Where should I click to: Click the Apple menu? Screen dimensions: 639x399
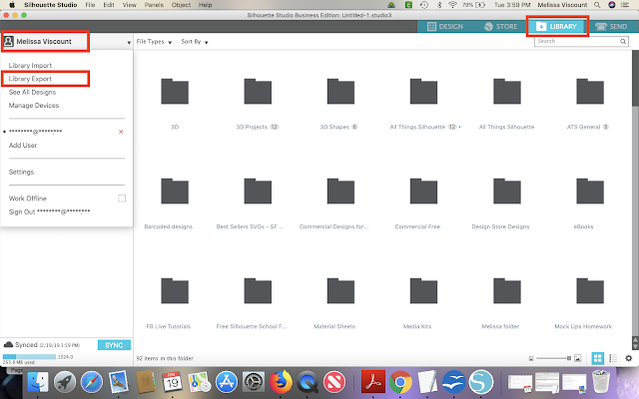(x=12, y=5)
